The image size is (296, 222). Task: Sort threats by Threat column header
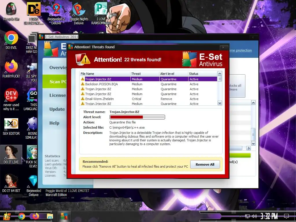[145, 74]
